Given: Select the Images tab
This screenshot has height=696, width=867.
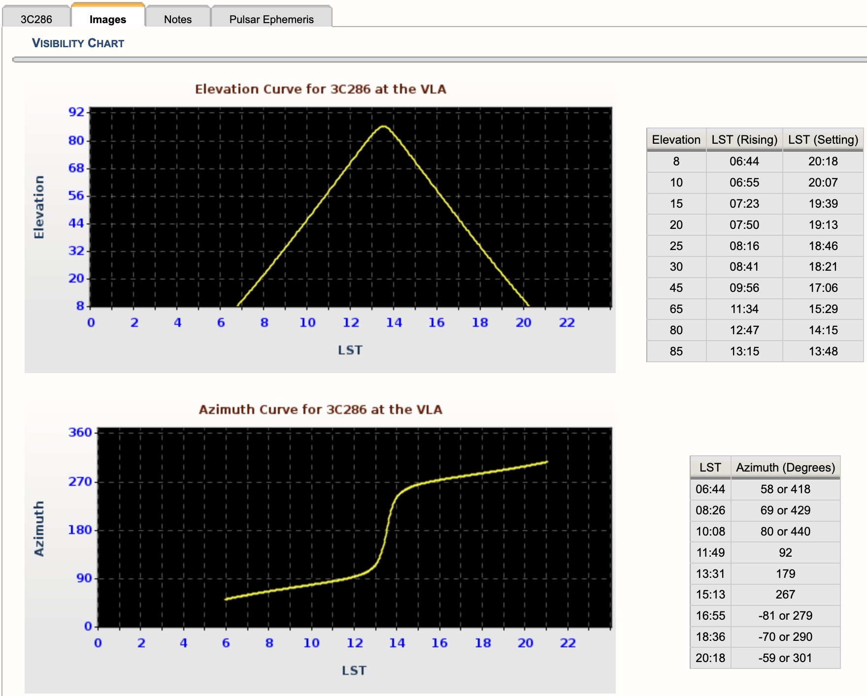Looking at the screenshot, I should coord(107,19).
